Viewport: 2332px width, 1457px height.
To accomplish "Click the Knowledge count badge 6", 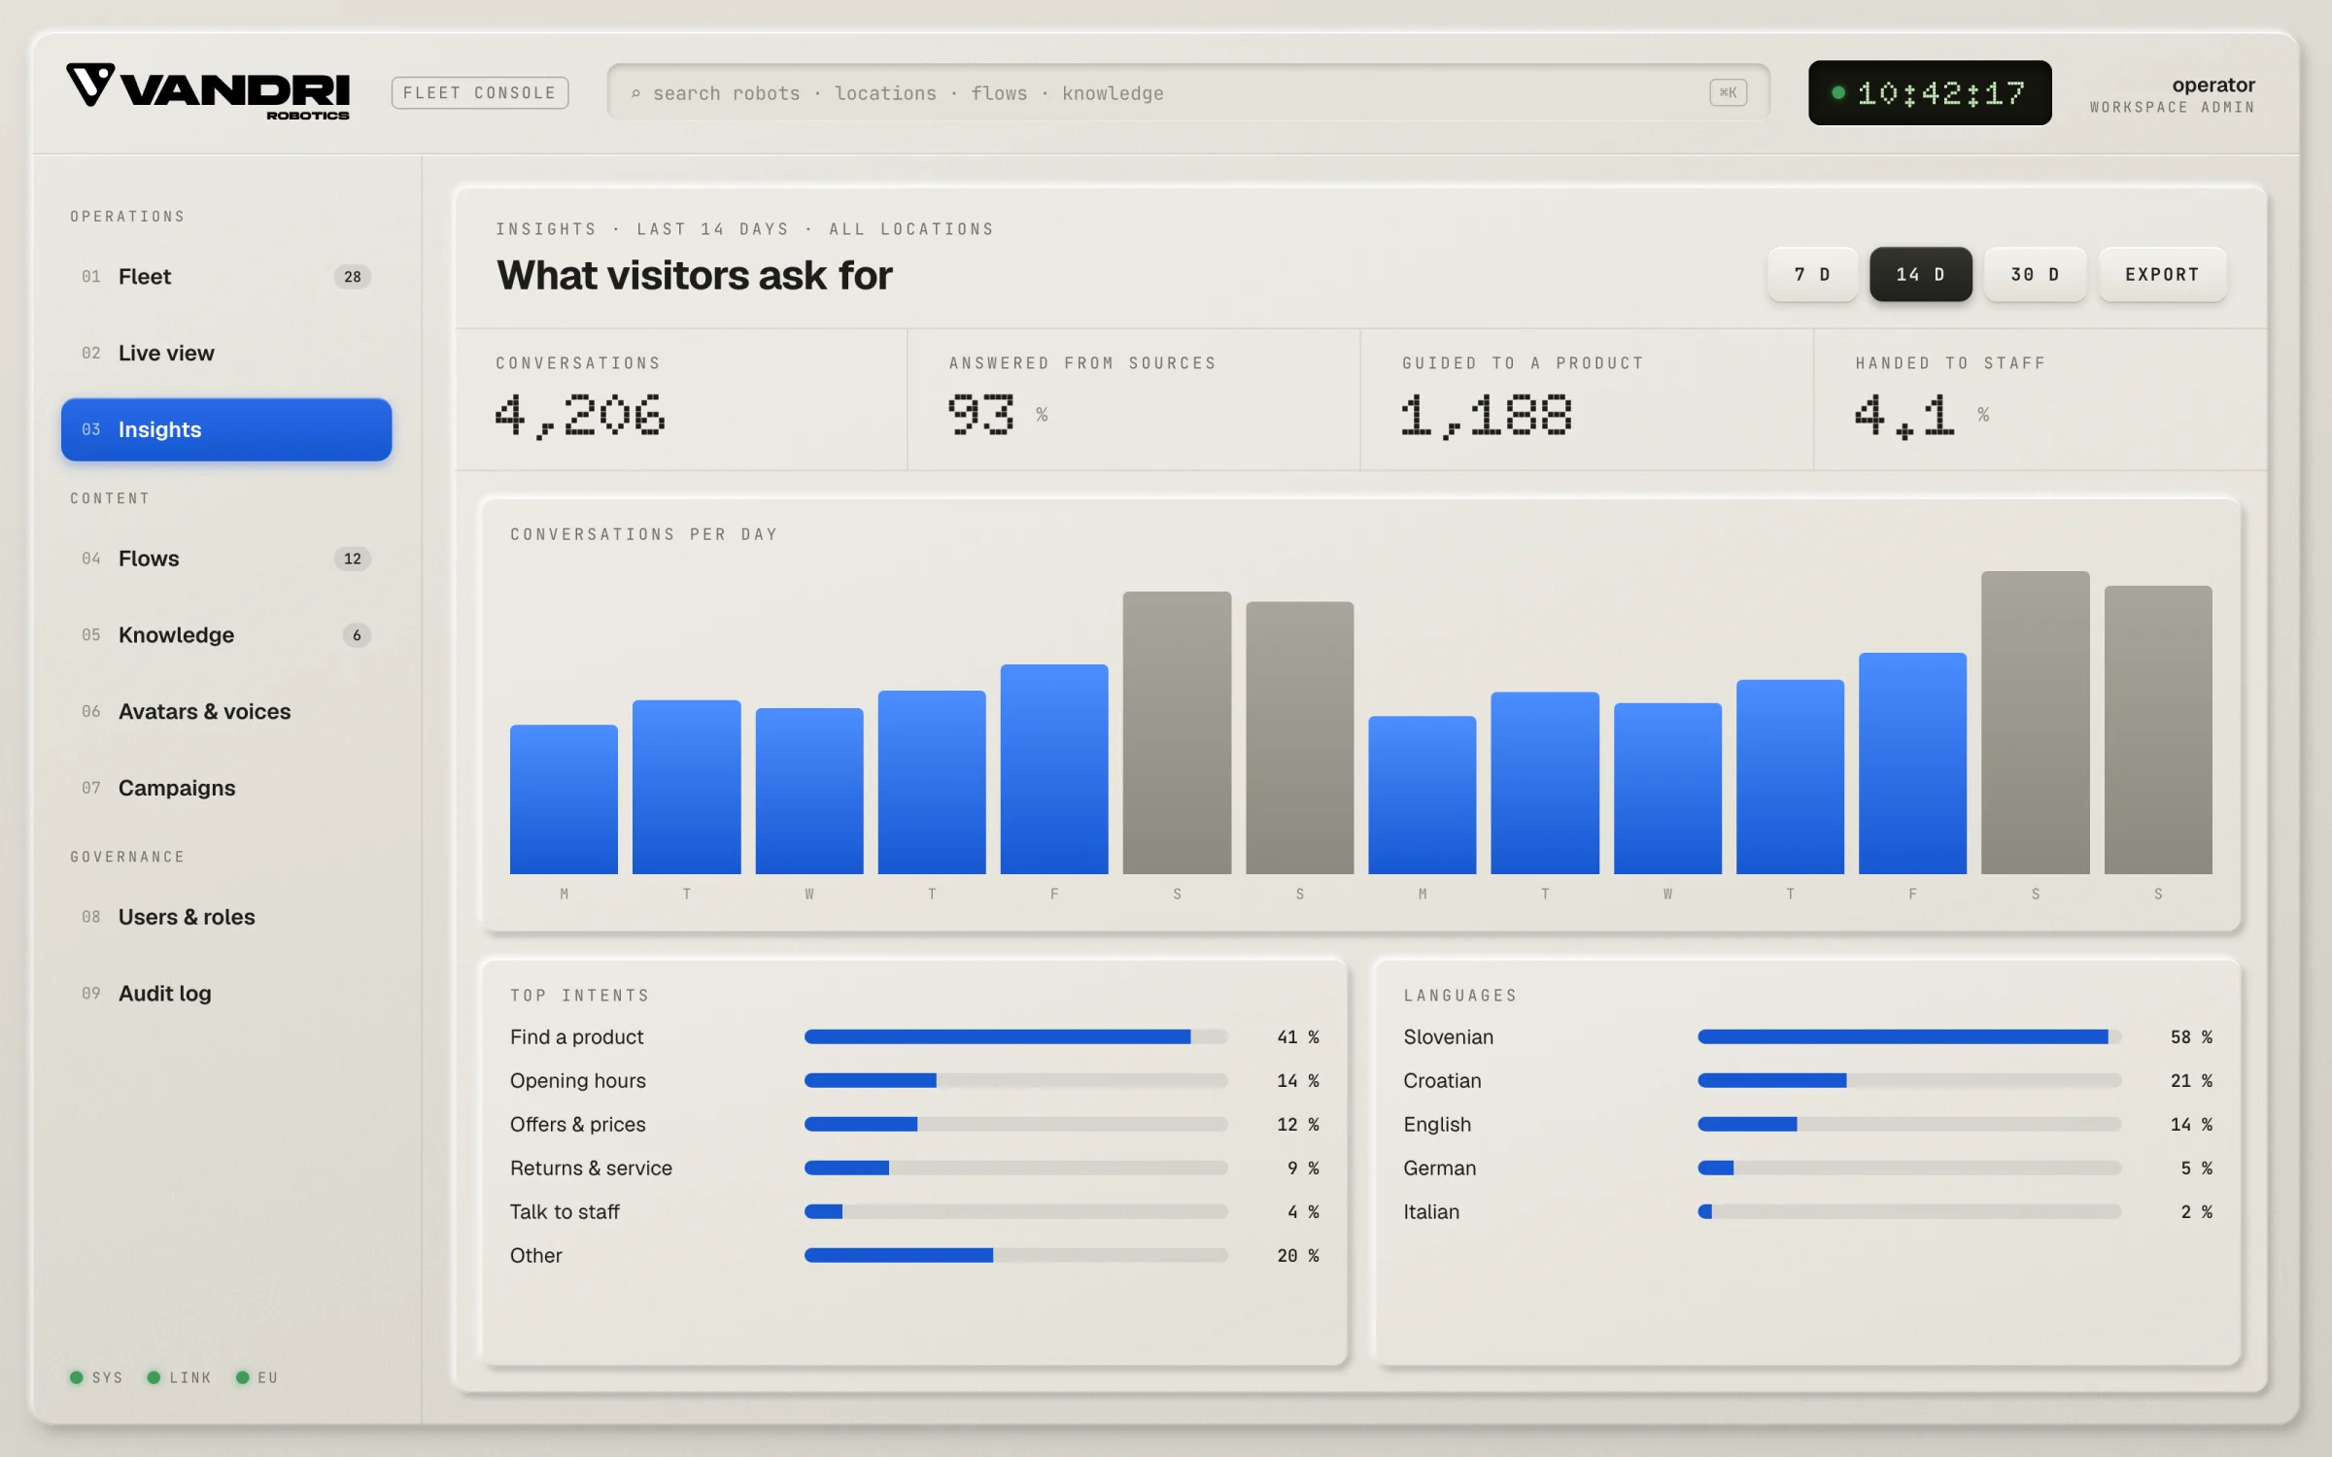I will pyautogui.click(x=357, y=635).
